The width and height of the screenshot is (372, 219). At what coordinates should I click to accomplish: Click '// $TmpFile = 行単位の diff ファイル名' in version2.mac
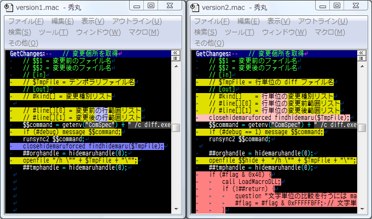point(265,82)
